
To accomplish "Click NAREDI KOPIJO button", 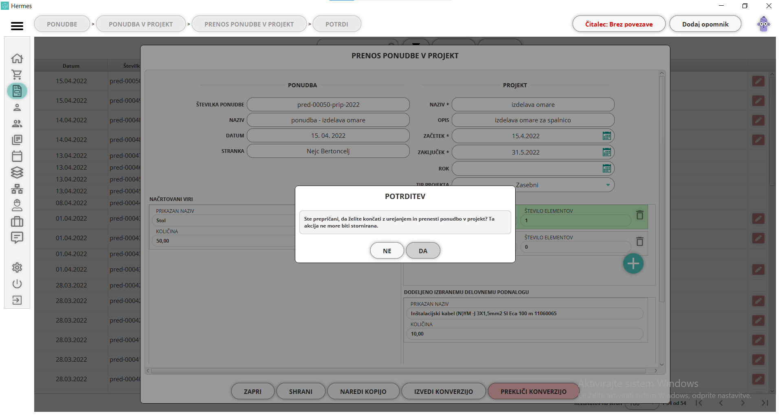I will click(x=363, y=391).
